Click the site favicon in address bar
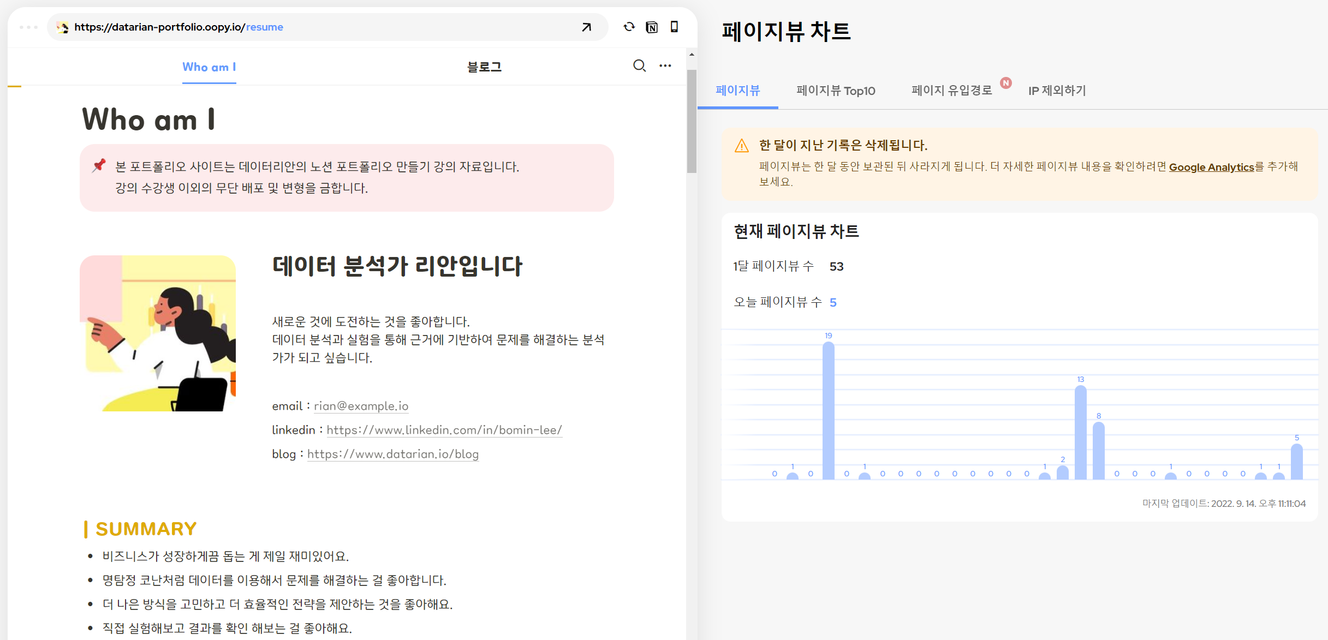The image size is (1328, 640). click(x=63, y=27)
